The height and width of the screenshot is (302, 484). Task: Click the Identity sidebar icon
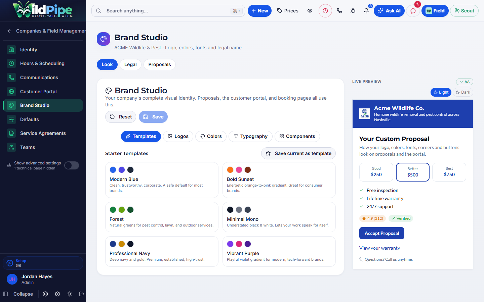(11, 50)
